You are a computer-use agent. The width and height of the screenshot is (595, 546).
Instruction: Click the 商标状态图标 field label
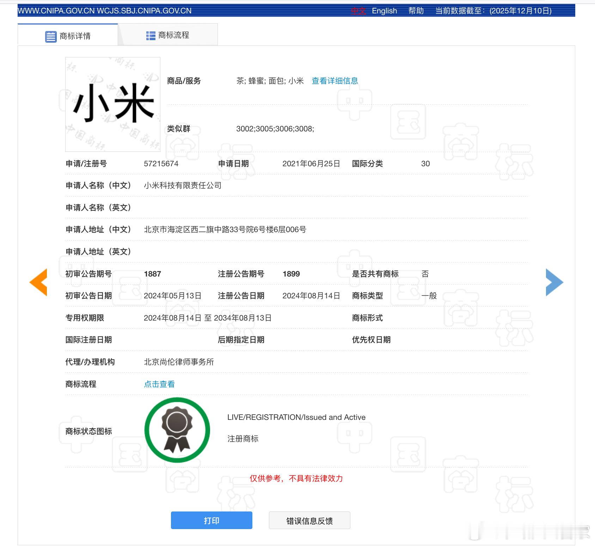click(x=88, y=432)
